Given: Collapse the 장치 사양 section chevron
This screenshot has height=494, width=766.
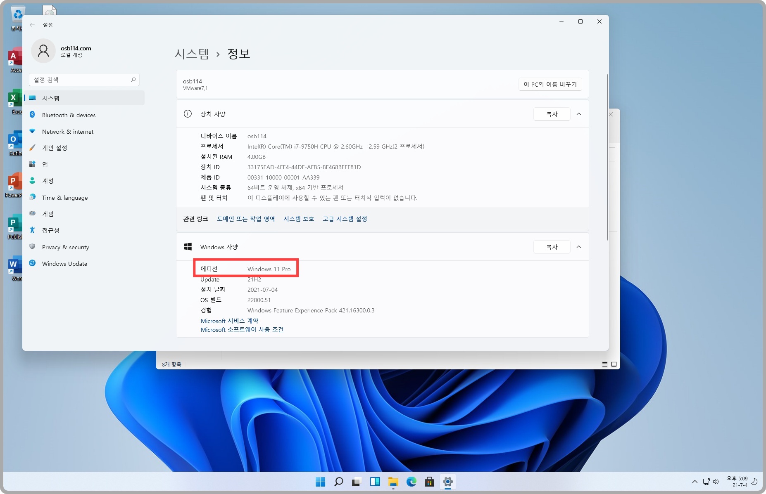Looking at the screenshot, I should 579,114.
